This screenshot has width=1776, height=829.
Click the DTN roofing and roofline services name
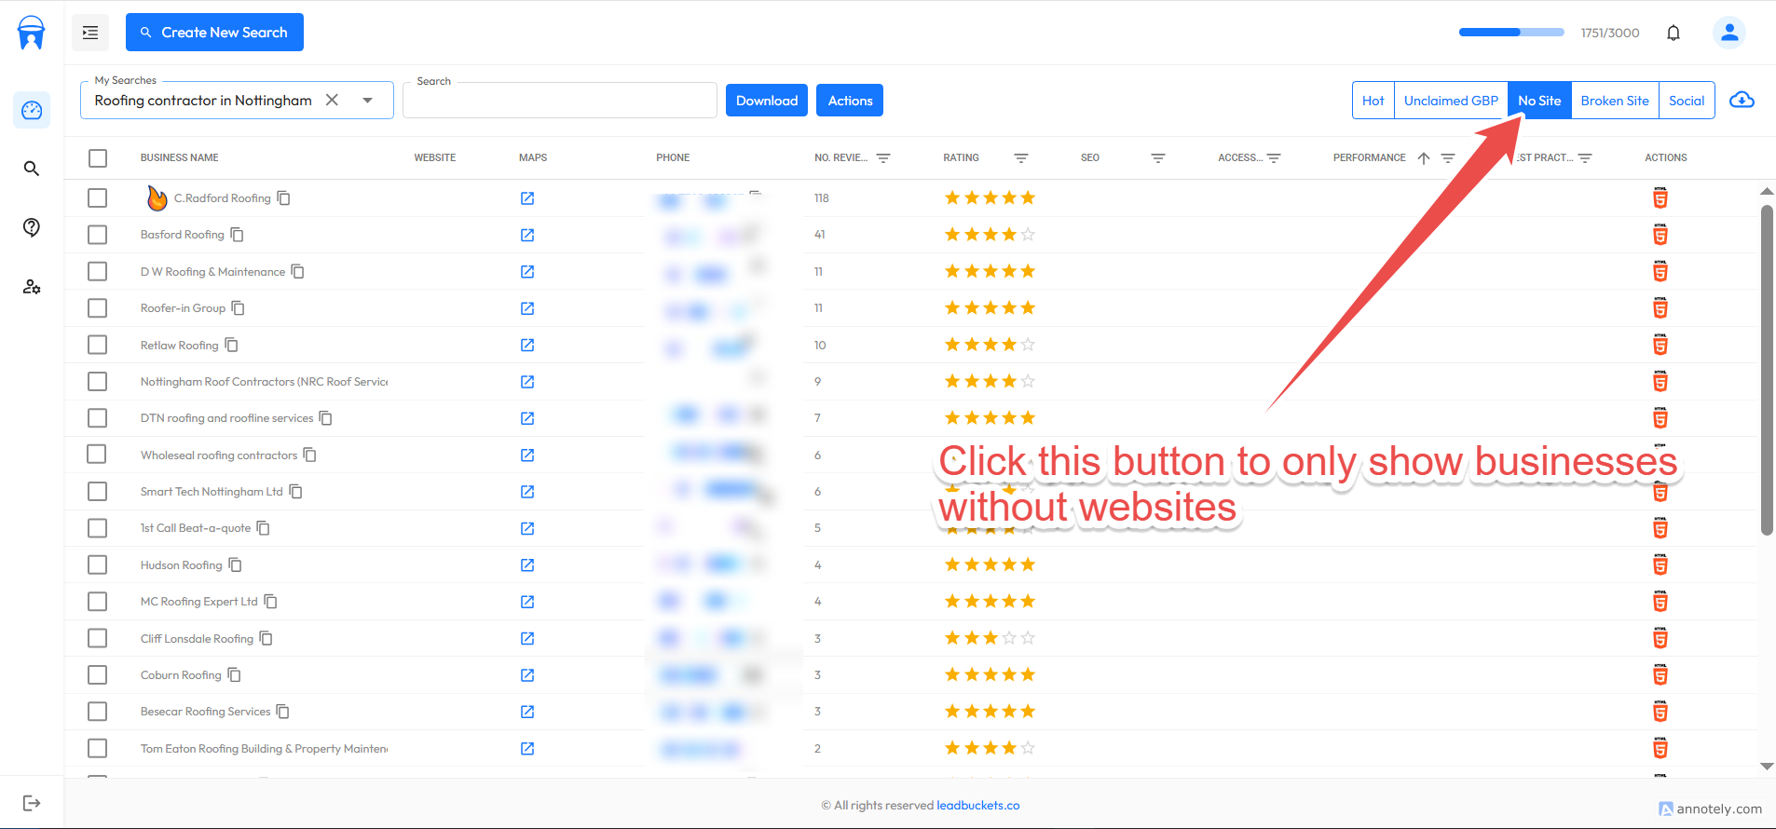tap(227, 418)
